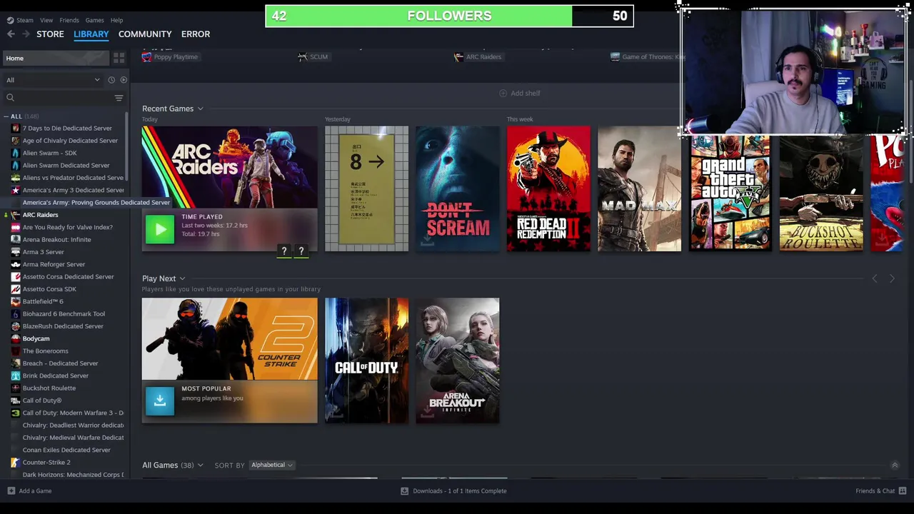The height and width of the screenshot is (514, 914).
Task: Open the Don't Scream game cover
Action: (x=458, y=188)
